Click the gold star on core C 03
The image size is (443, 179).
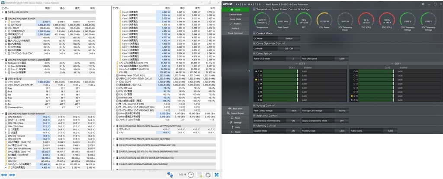[x=256, y=80]
